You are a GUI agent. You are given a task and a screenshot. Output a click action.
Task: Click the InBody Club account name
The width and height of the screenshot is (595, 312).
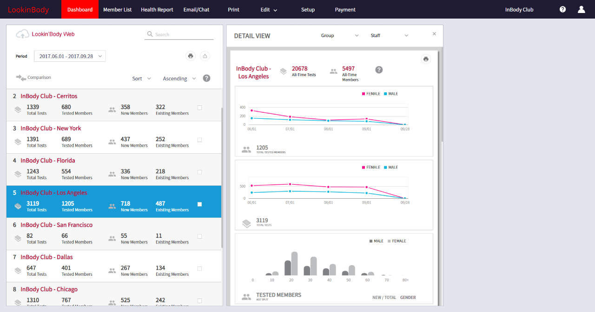point(519,9)
